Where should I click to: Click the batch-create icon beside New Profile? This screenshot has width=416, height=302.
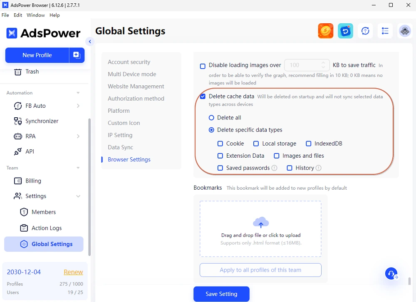click(77, 55)
